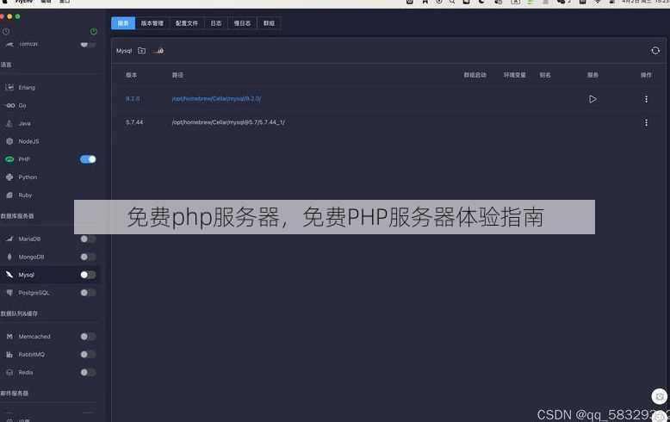This screenshot has height=422, width=670.
Task: Select MongoDB in the sidebar
Action: [31, 257]
